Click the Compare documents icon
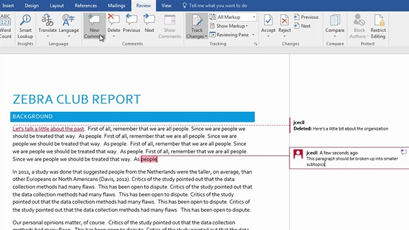The width and height of the screenshot is (409, 230). [335, 20]
